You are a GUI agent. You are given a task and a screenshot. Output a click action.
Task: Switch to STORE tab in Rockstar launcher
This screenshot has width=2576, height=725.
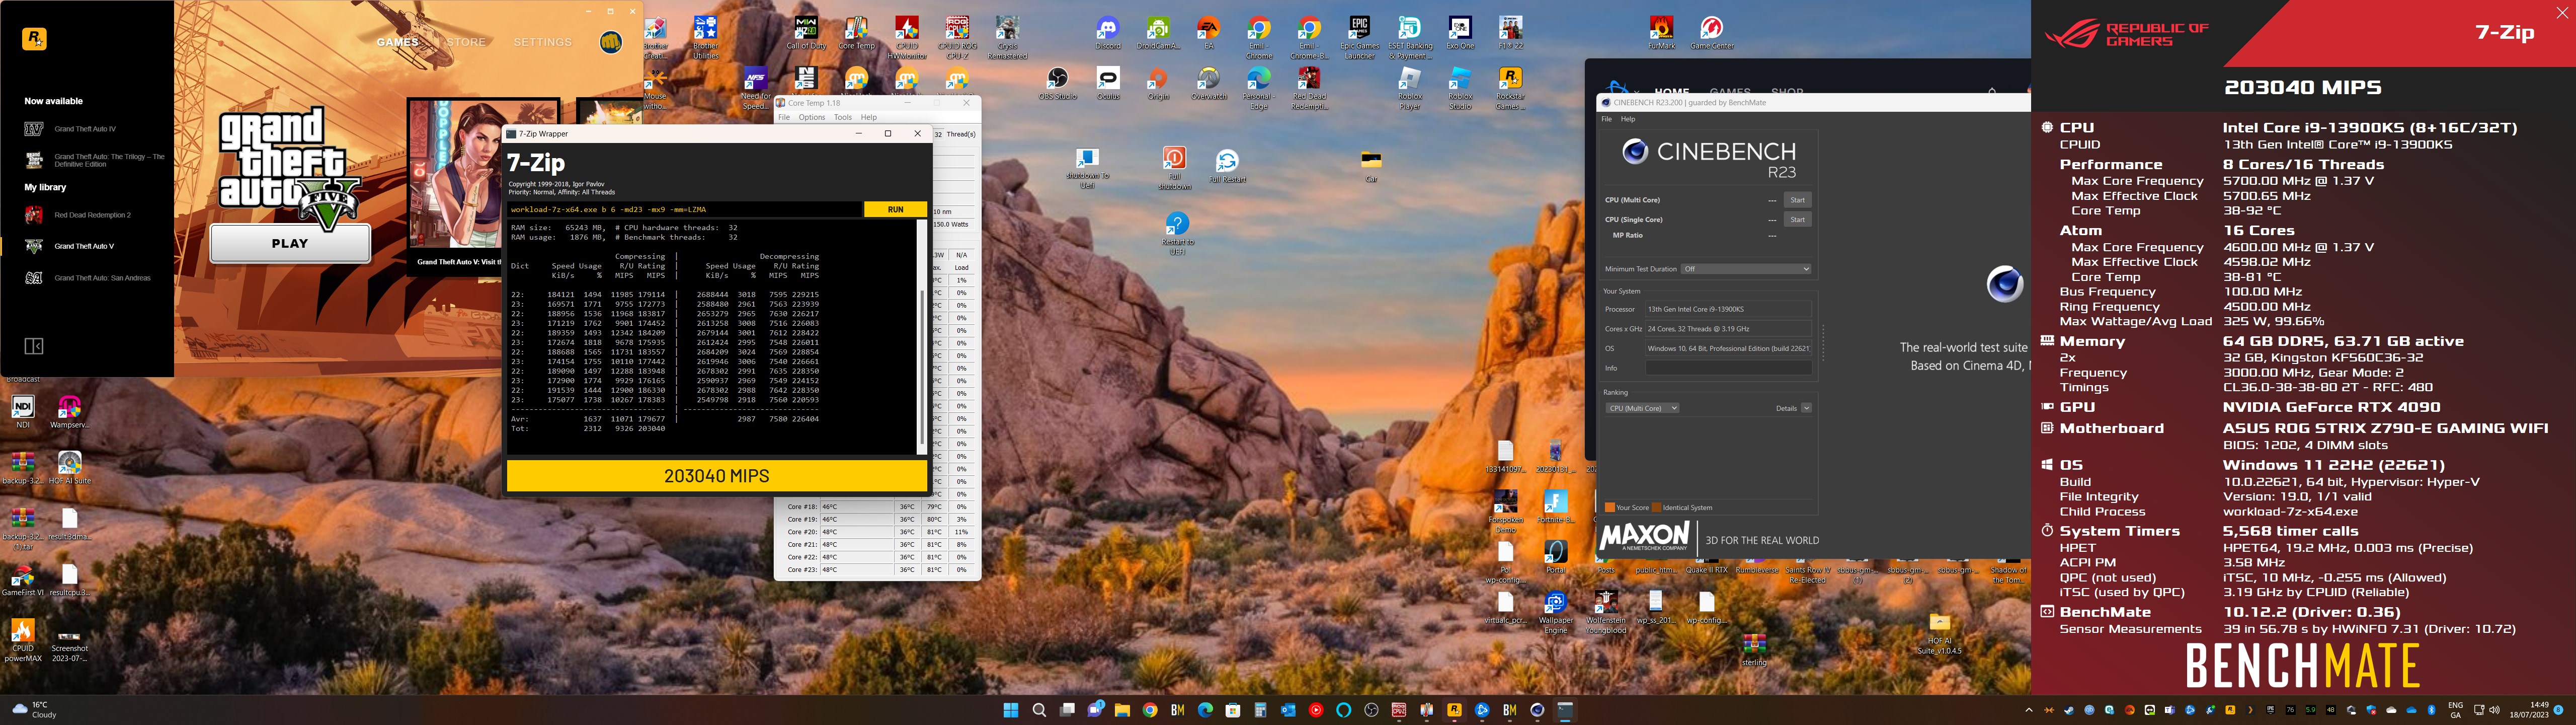click(466, 42)
